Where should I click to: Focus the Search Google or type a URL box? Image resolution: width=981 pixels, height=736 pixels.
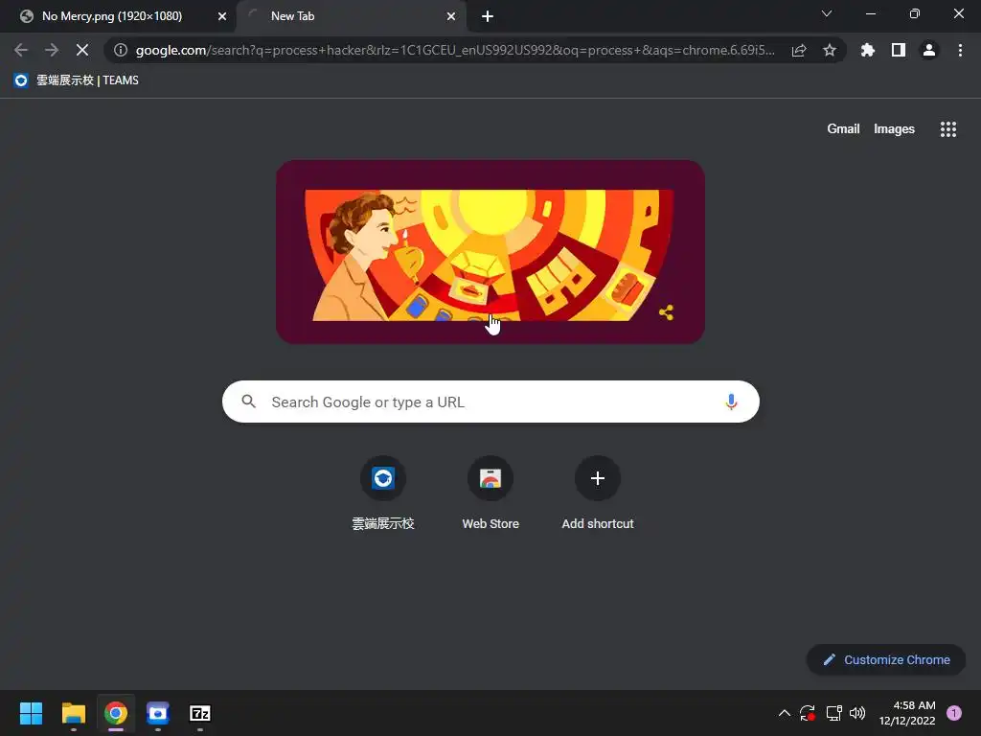[x=490, y=402]
